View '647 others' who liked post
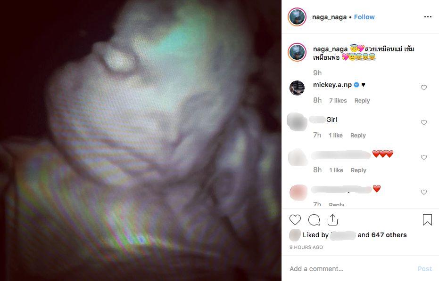This screenshot has width=439, height=281. point(389,235)
